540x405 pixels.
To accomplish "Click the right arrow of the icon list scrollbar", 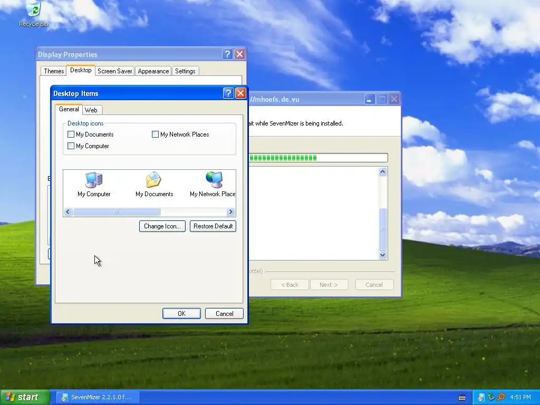I will click(x=231, y=212).
